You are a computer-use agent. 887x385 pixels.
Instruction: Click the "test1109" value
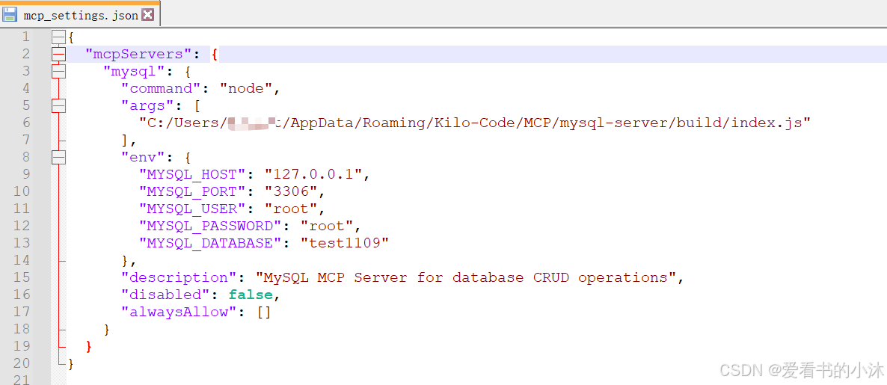point(345,243)
